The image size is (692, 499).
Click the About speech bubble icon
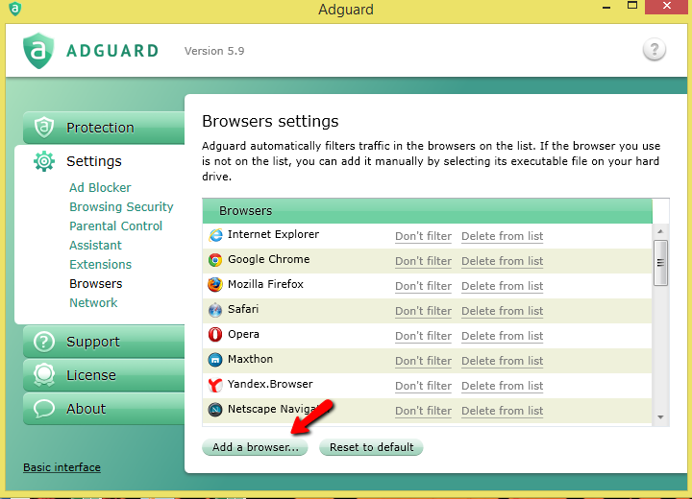click(44, 409)
